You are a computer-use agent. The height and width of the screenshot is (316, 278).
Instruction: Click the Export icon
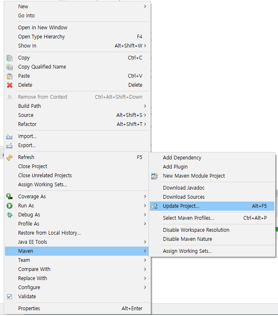[x=9, y=145]
